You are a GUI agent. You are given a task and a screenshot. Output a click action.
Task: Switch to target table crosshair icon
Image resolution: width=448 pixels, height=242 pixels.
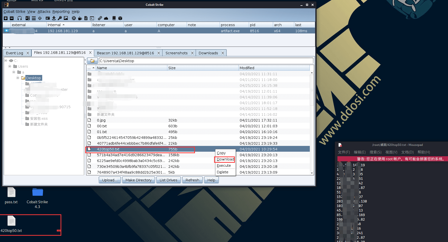pyautogui.click(x=40, y=18)
